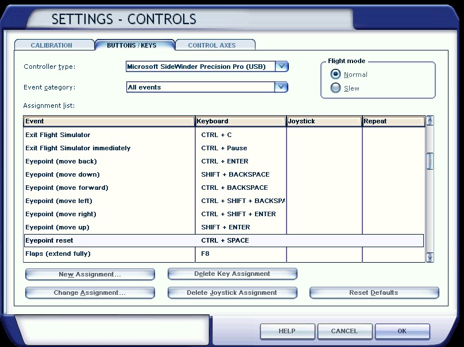This screenshot has width=464, height=347.
Task: Open the Control Axes tab
Action: (212, 45)
